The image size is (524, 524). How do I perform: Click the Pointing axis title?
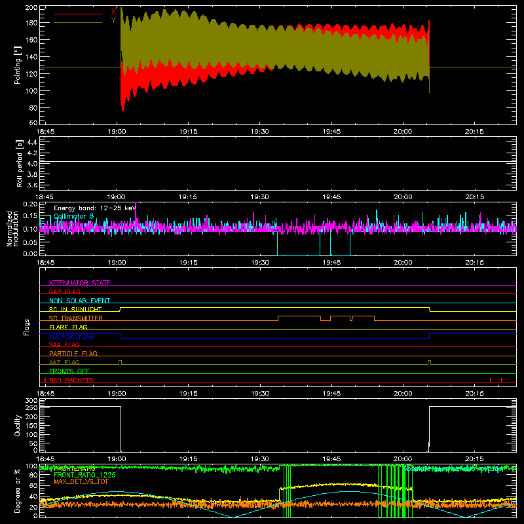coord(17,65)
